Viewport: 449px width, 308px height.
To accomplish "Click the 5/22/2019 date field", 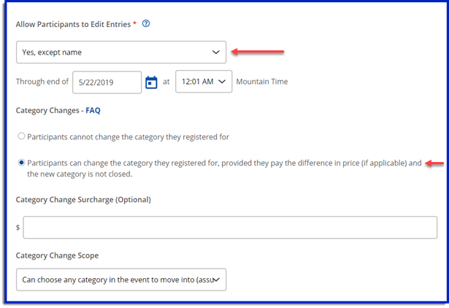I will tap(107, 82).
